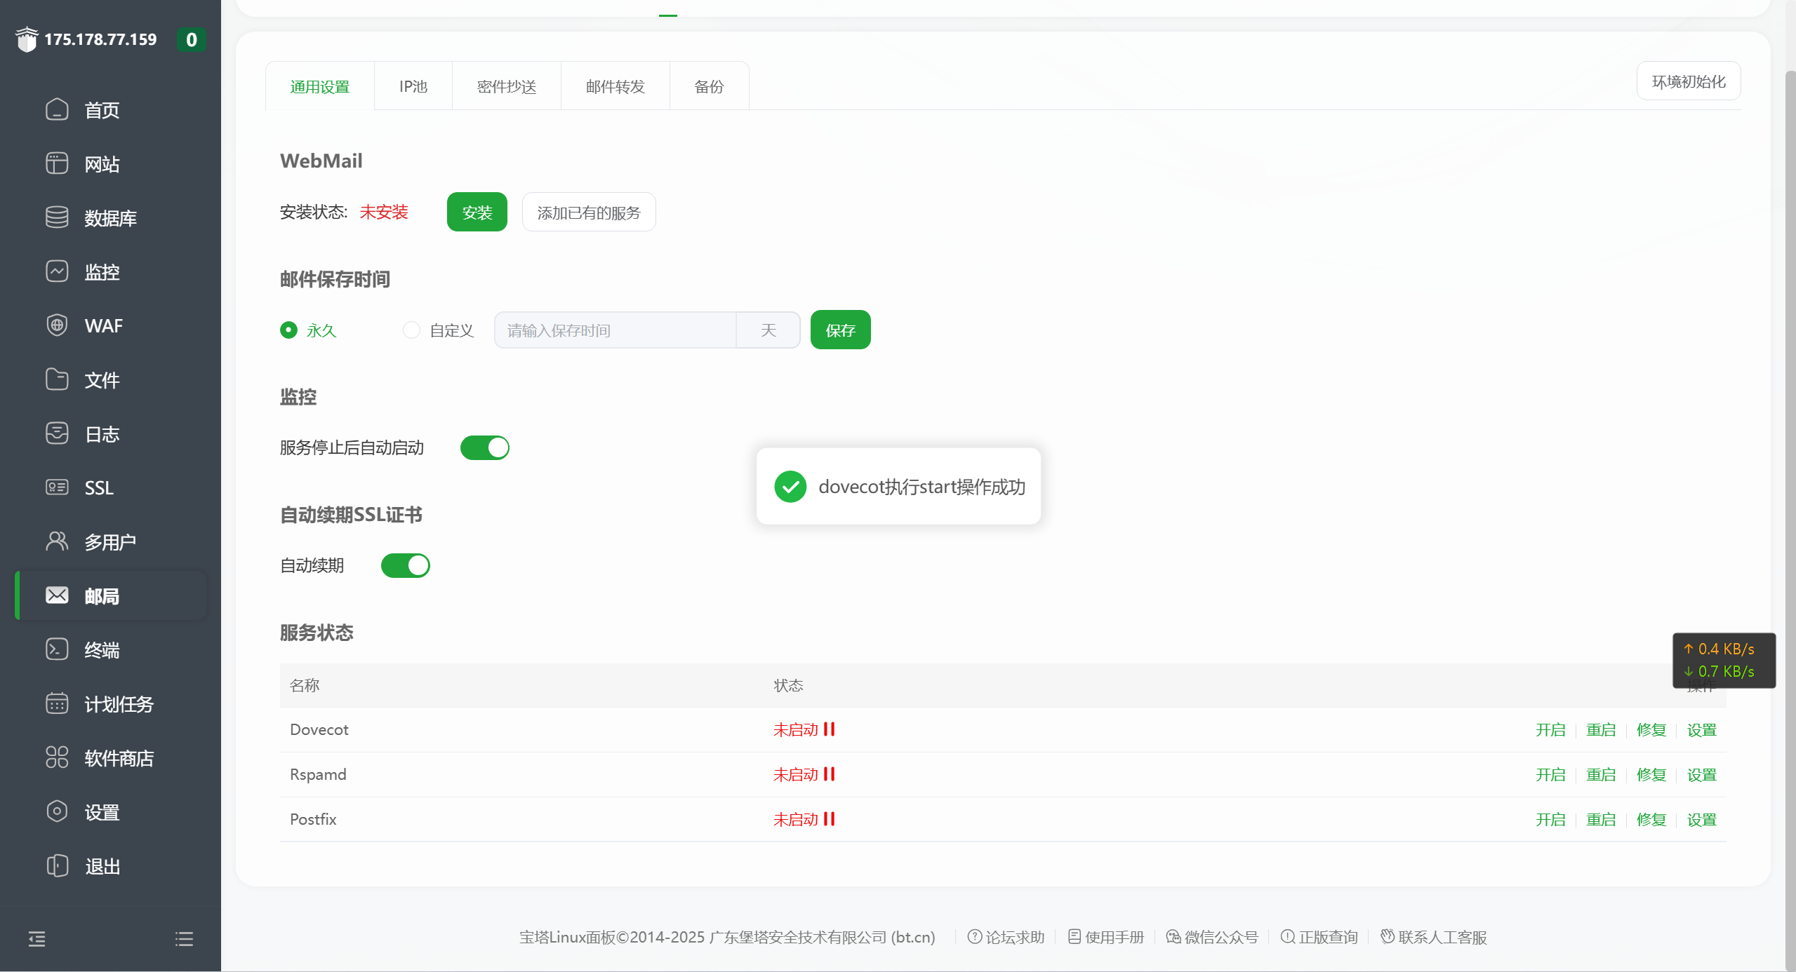Open the bottom-right sidebar menu list icon

pyautogui.click(x=184, y=938)
